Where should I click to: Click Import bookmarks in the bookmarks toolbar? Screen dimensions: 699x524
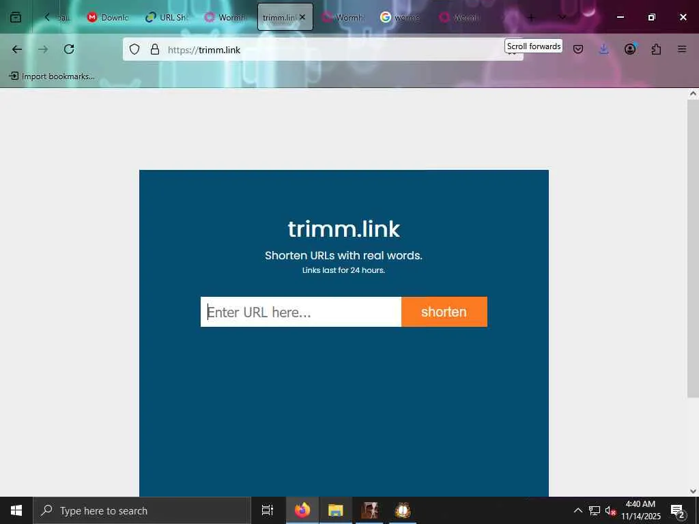(x=52, y=76)
